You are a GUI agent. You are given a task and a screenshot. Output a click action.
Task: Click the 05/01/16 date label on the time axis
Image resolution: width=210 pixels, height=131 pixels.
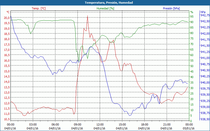pos(189,128)
